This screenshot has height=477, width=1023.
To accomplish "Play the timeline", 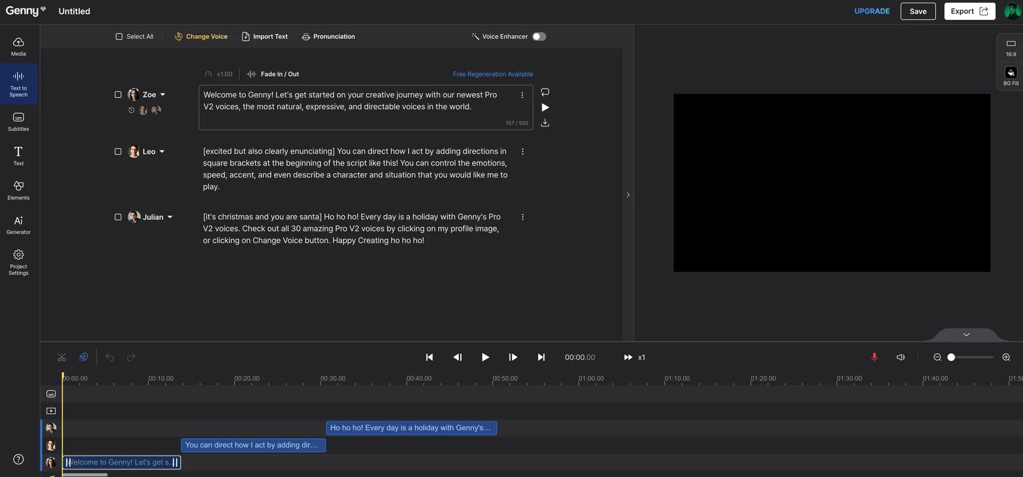I will click(485, 358).
